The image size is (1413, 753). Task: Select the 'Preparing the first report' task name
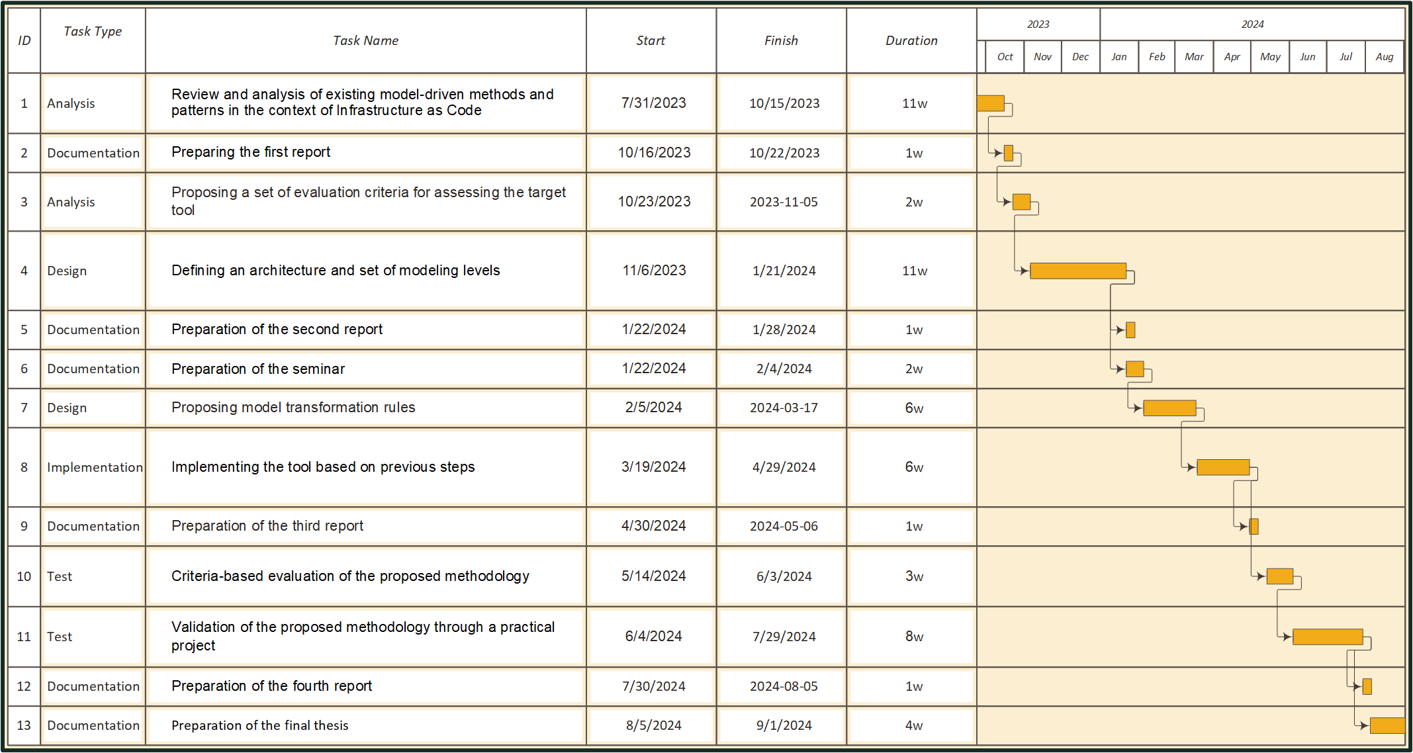pyautogui.click(x=251, y=152)
